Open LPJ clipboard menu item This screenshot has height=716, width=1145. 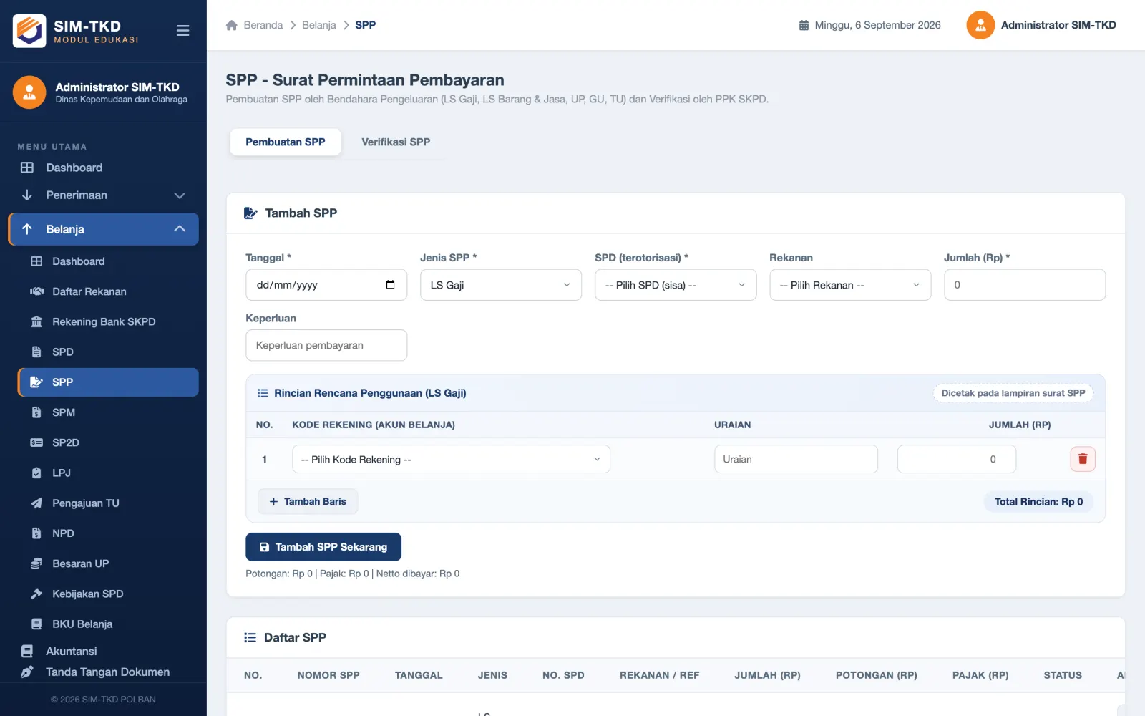pos(108,473)
